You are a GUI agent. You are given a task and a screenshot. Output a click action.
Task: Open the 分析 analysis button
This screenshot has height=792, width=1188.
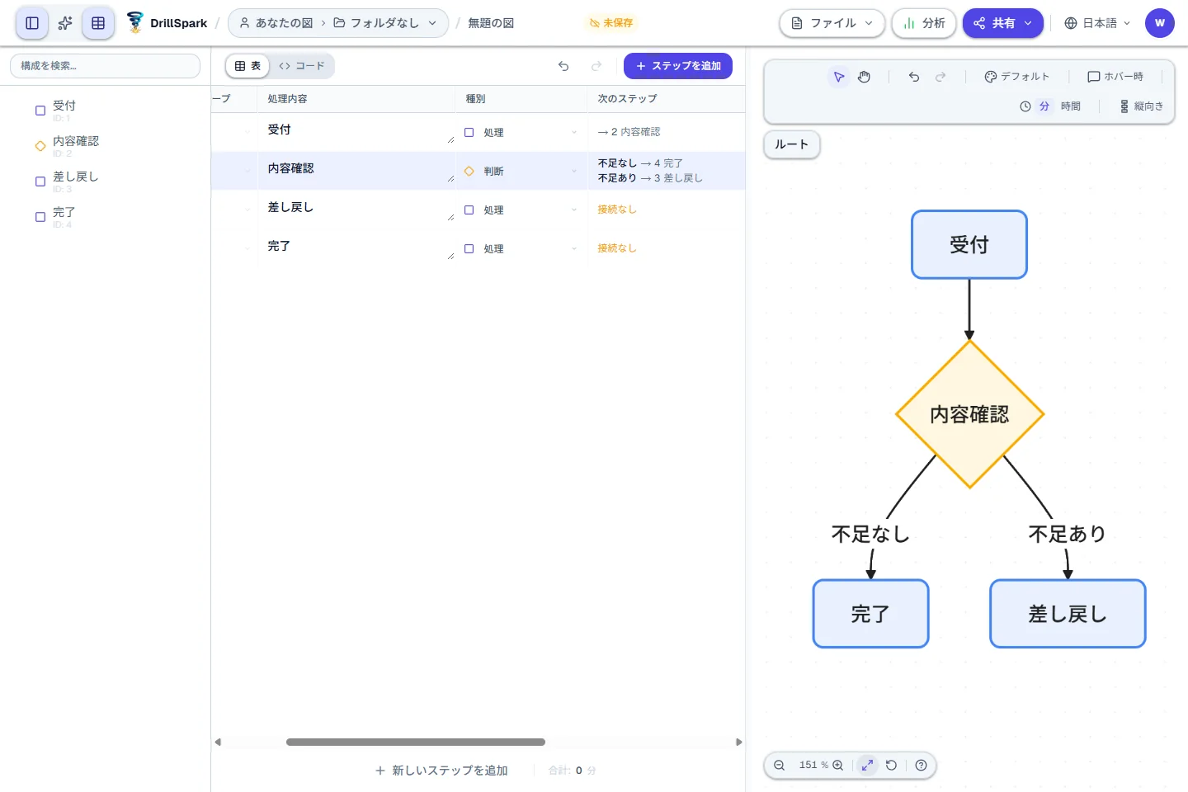[924, 23]
